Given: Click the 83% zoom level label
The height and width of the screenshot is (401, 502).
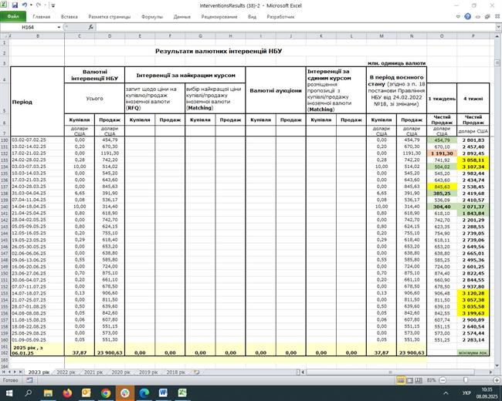Looking at the screenshot, I should (x=431, y=380).
